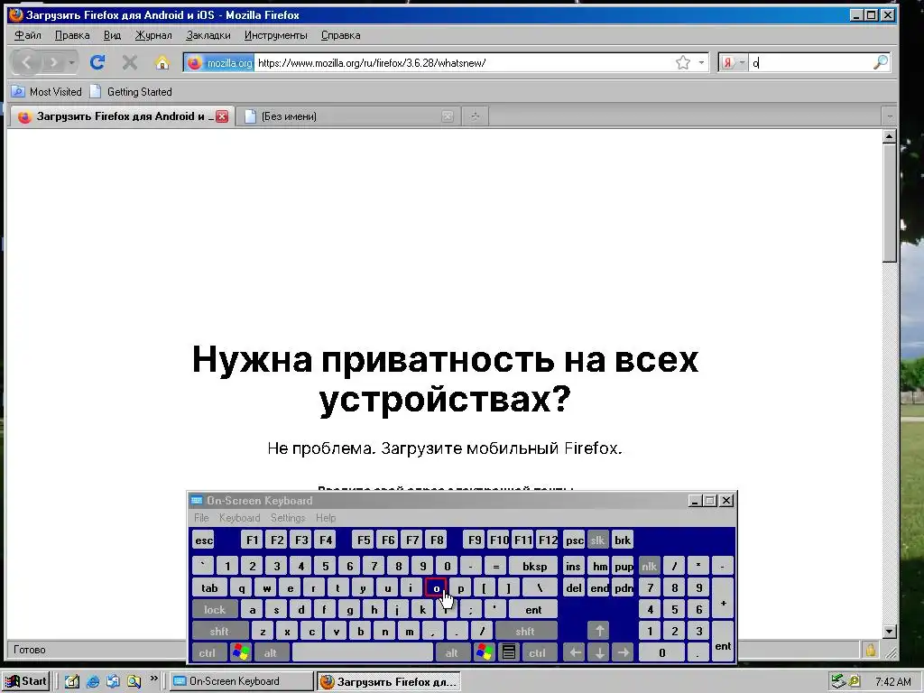
Task: Click the bksp key on on-screen keyboard
Action: [x=534, y=567]
